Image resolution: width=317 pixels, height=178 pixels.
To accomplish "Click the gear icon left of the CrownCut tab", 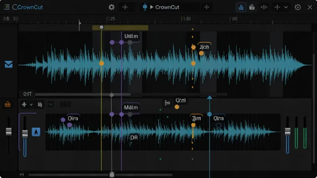I will (x=111, y=7).
